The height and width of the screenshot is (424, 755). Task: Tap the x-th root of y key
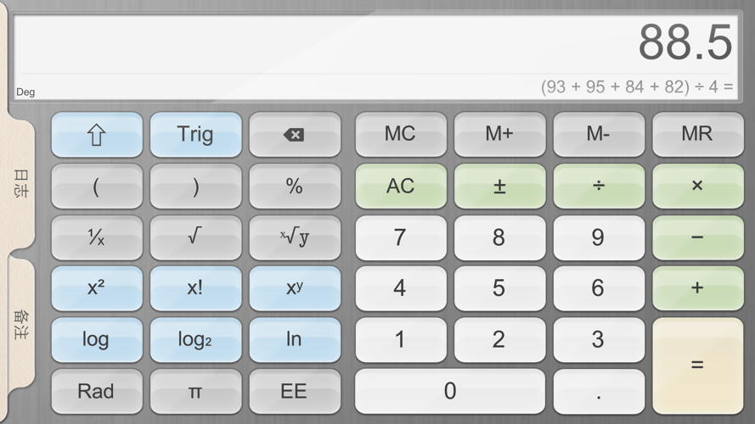point(294,237)
